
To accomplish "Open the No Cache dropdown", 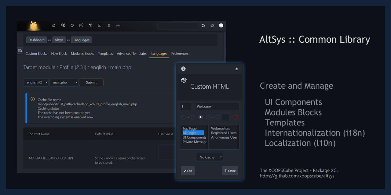I will point(210,157).
